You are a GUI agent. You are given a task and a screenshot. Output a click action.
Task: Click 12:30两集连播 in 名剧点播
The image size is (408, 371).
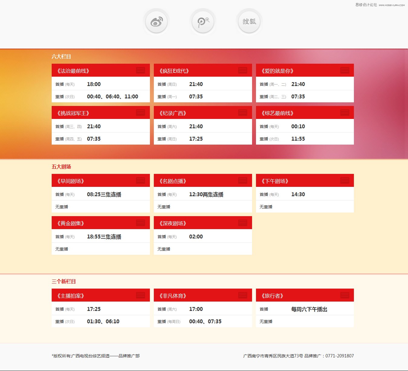206,194
